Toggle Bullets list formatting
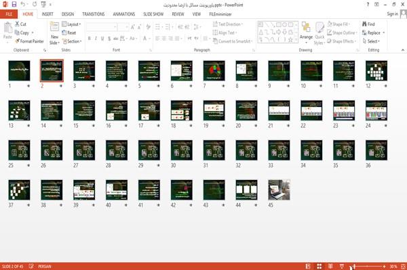The height and width of the screenshot is (270, 407). pyautogui.click(x=158, y=27)
